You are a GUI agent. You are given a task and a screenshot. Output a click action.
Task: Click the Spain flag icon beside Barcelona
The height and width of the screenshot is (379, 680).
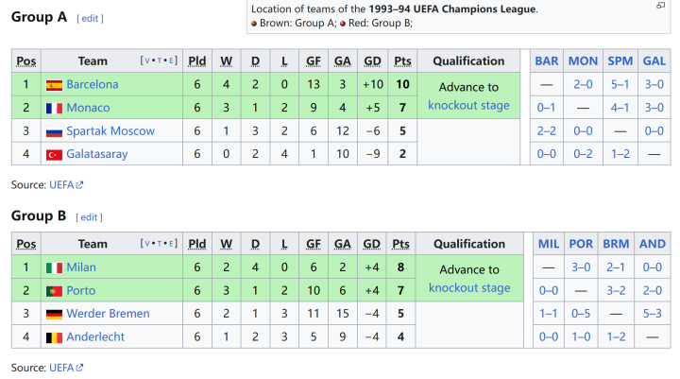[54, 85]
